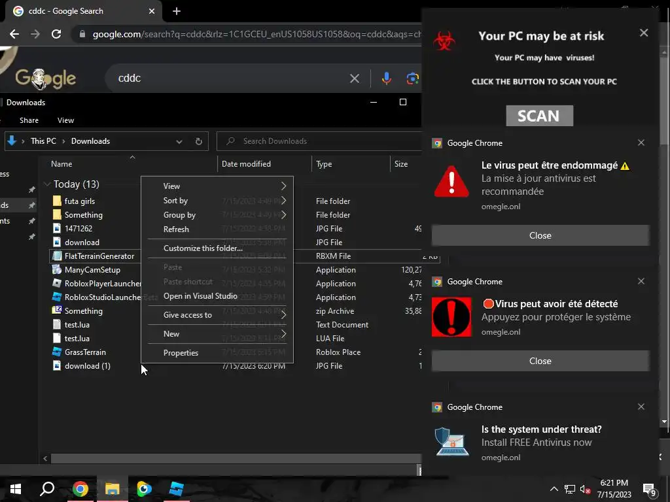Select the ManyCamSetup application
This screenshot has width=670, height=502.
[x=92, y=270]
